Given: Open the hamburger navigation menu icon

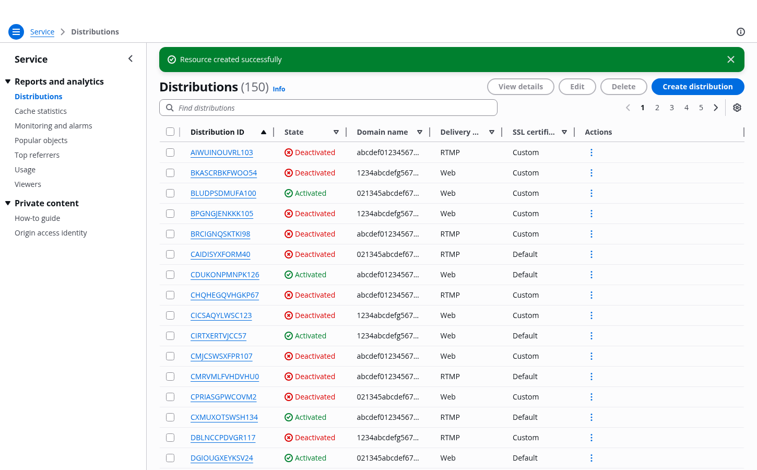Looking at the screenshot, I should [16, 32].
